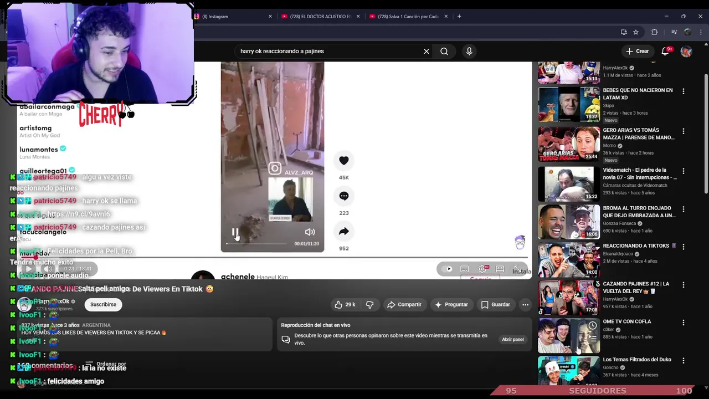
Task: Click the Guardar button
Action: [495, 304]
